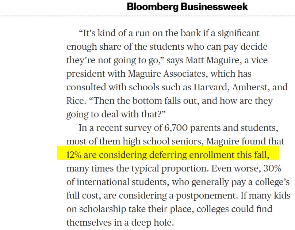Viewport: 295px width, 230px height.
Task: Click the phrase deep hole
Action: tap(152, 223)
